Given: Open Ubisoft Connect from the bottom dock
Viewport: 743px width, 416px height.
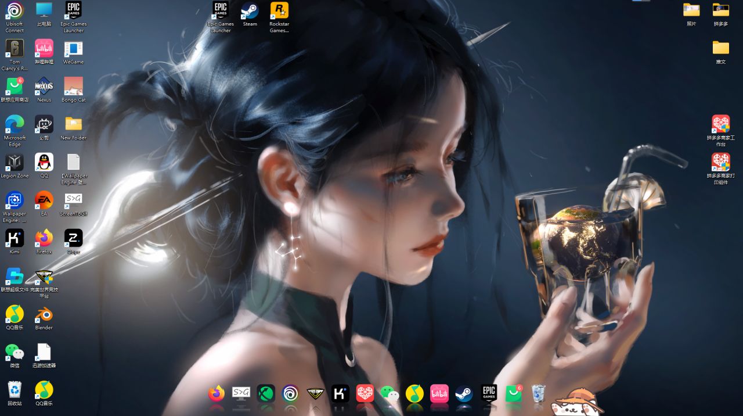Looking at the screenshot, I should click(x=291, y=394).
